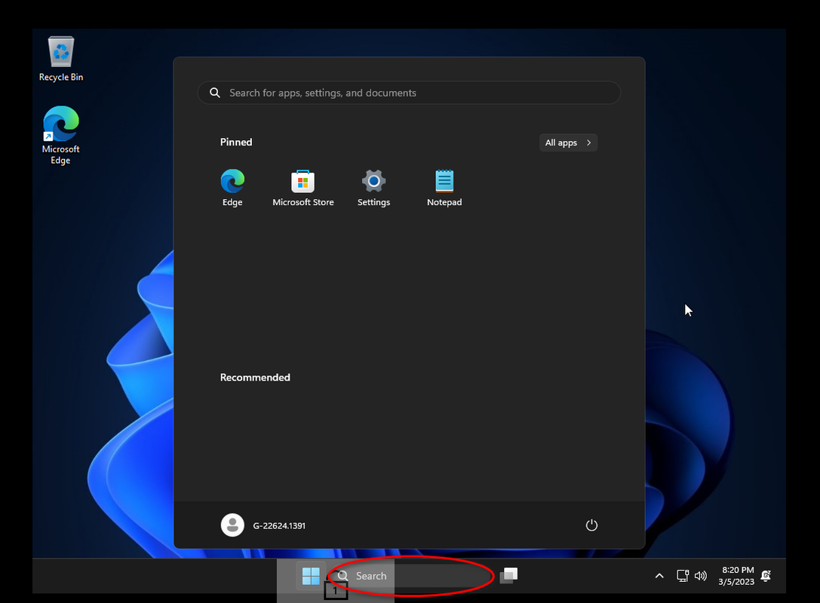Open Task View from the taskbar

[508, 576]
